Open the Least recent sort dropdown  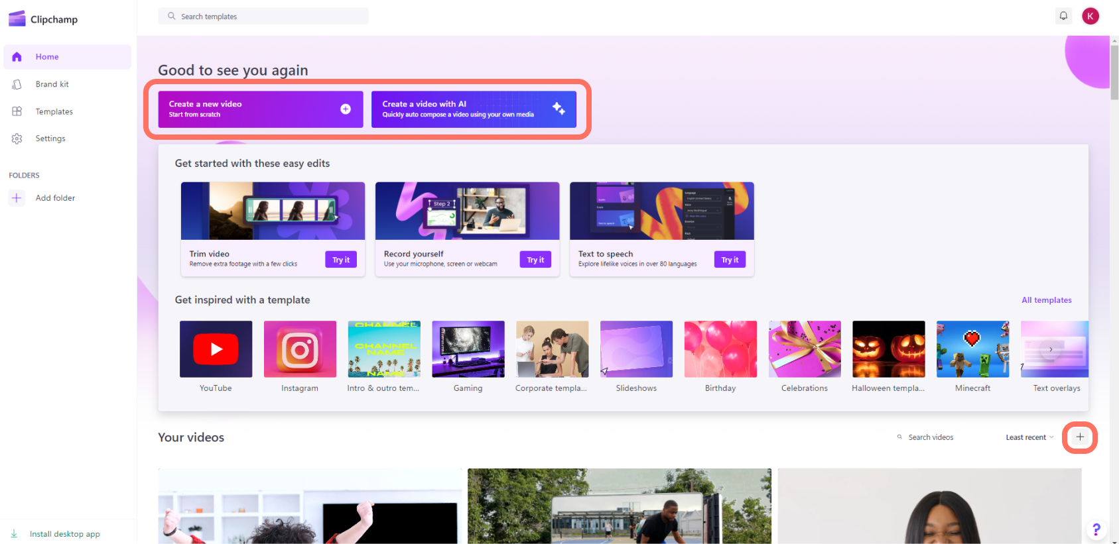tap(1029, 437)
